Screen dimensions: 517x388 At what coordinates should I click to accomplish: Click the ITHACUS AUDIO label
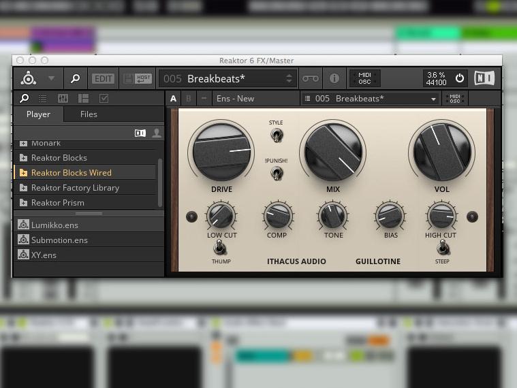296,261
